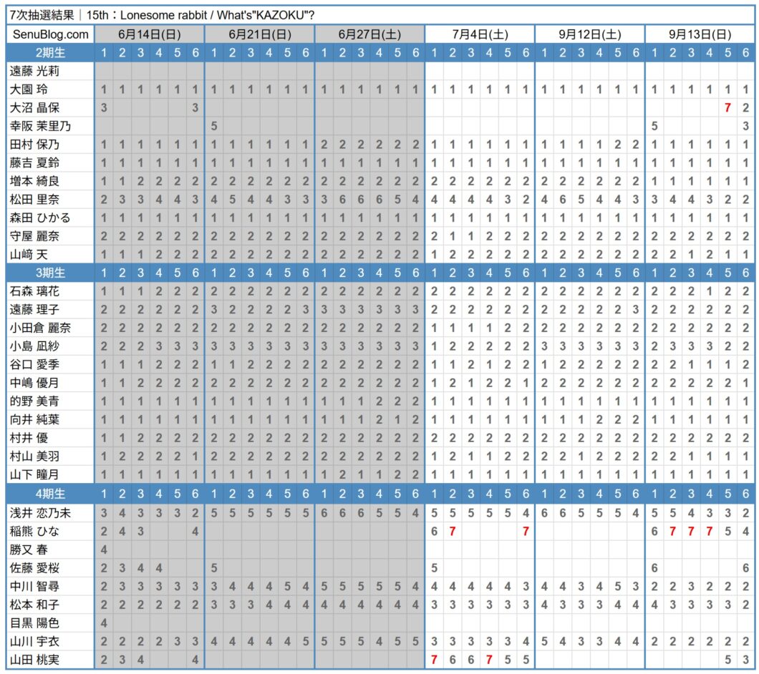
Task: Click the SenuBlog.com header cell
Action: point(50,34)
